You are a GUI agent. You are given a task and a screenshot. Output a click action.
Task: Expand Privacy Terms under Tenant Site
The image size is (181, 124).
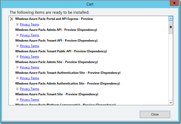click(18, 100)
